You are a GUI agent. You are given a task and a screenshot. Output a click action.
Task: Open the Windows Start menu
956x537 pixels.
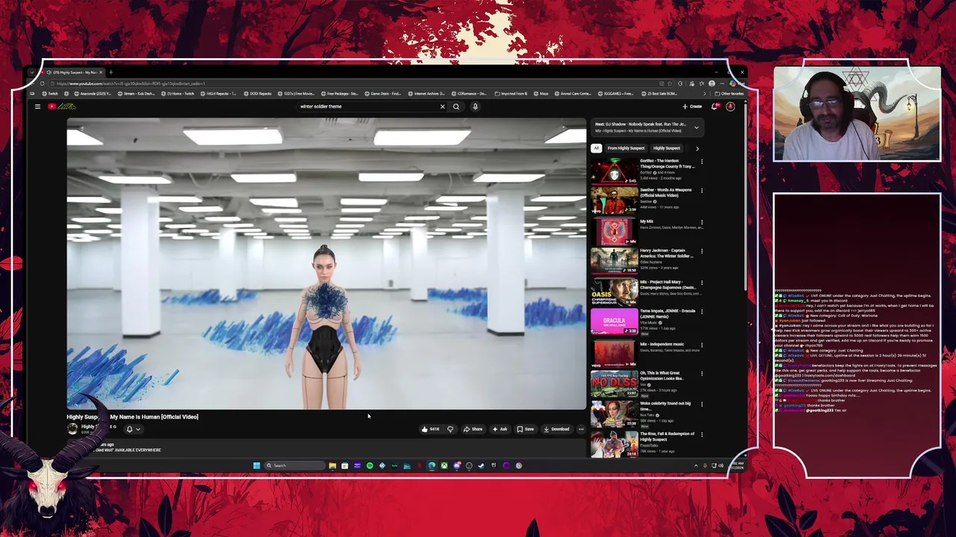coord(256,465)
